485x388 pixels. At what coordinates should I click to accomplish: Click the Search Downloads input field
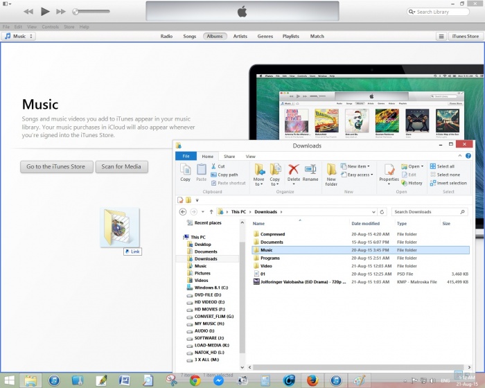pyautogui.click(x=422, y=212)
